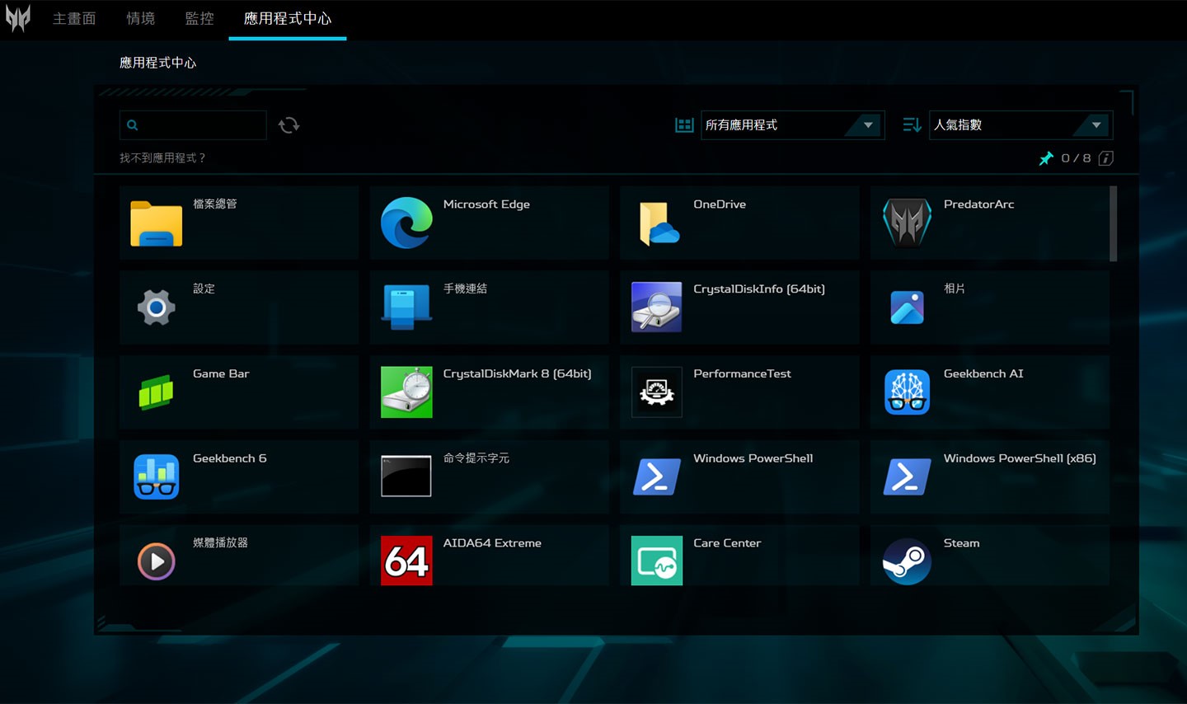Open the Care Center green icon
The height and width of the screenshot is (704, 1187).
click(x=656, y=561)
